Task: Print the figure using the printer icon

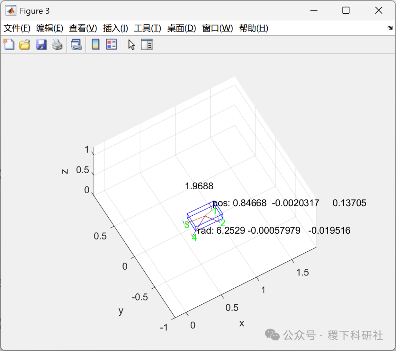Action: point(57,44)
